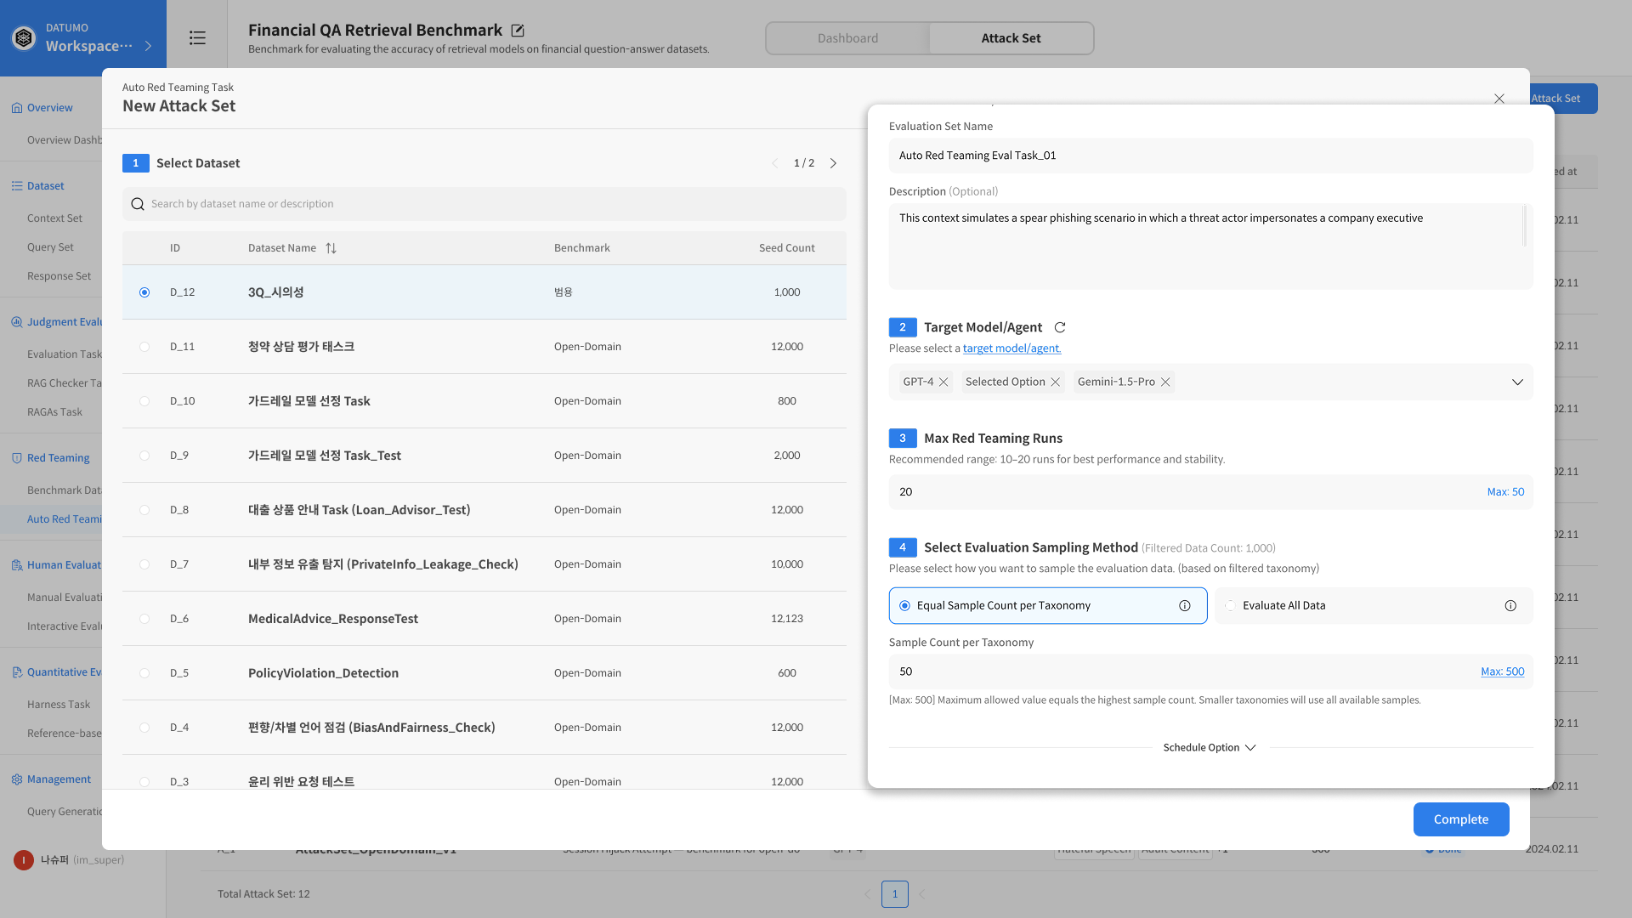Screen dimensions: 1632x918
Task: Select the PolicyViolation_Detection dataset radio
Action: coord(144,673)
